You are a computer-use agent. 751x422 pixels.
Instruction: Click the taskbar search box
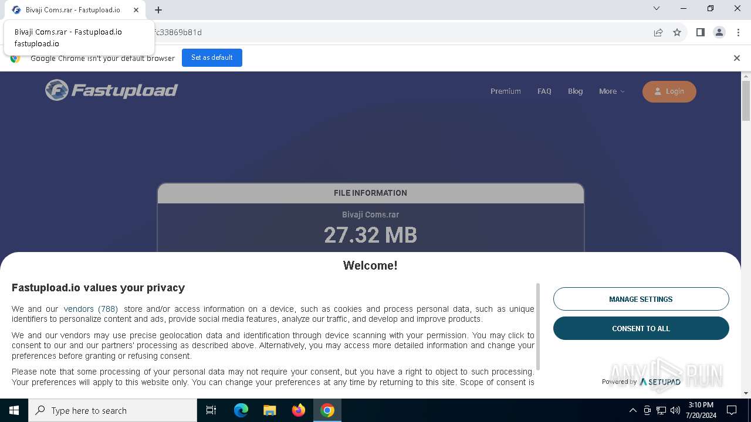[x=113, y=410]
